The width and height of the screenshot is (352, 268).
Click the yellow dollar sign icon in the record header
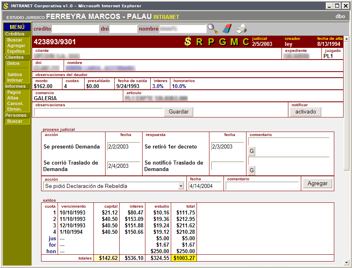point(187,42)
